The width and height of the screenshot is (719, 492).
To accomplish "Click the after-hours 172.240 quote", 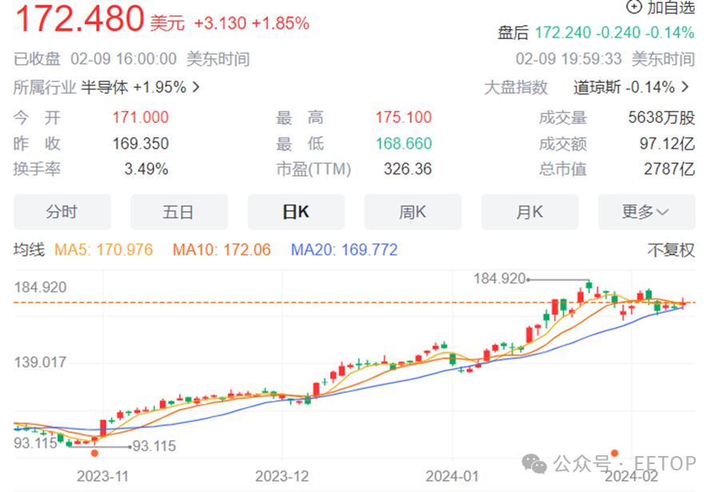I will click(562, 33).
